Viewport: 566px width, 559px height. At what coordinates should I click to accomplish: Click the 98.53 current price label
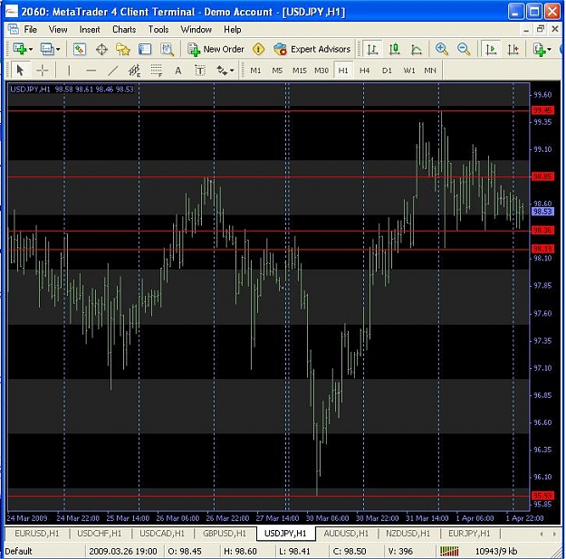click(x=542, y=212)
